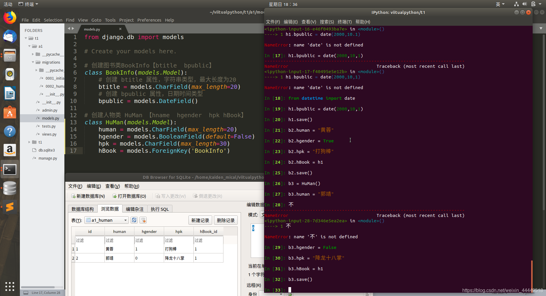This screenshot has height=296, width=546.
Task: Switch to 数据库结构 tab
Action: point(82,209)
